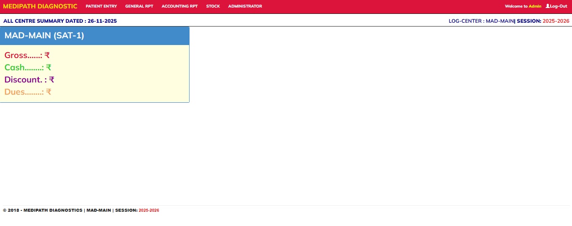Click the rupee symbol next to Gross
The width and height of the screenshot is (572, 226).
click(47, 55)
